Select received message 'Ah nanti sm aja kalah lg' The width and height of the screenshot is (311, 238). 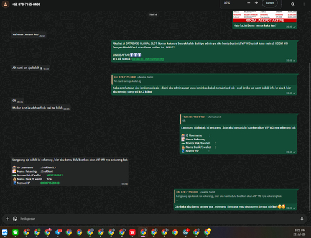coord(30,68)
